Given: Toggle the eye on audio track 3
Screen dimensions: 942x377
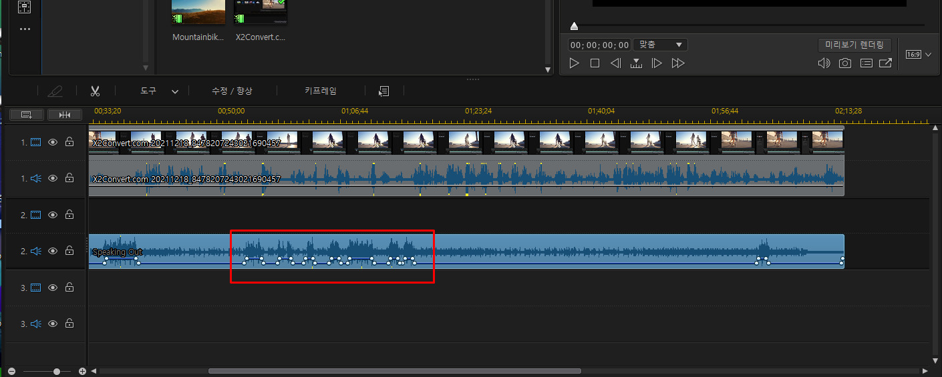Looking at the screenshot, I should tap(53, 324).
